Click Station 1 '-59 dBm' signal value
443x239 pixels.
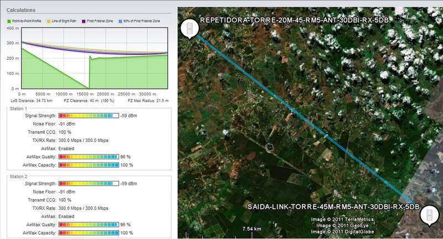[129, 116]
